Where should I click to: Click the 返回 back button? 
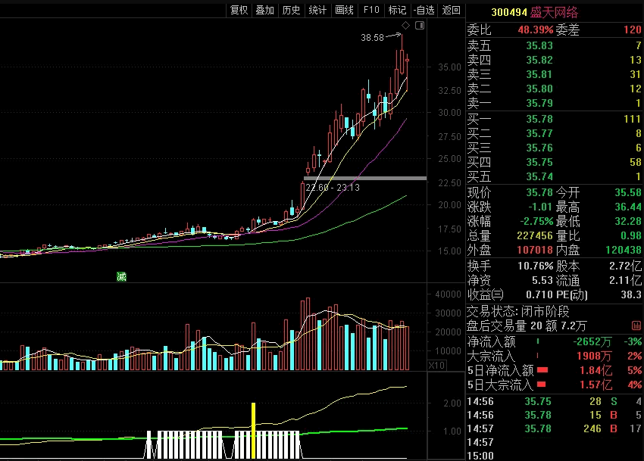pos(452,10)
